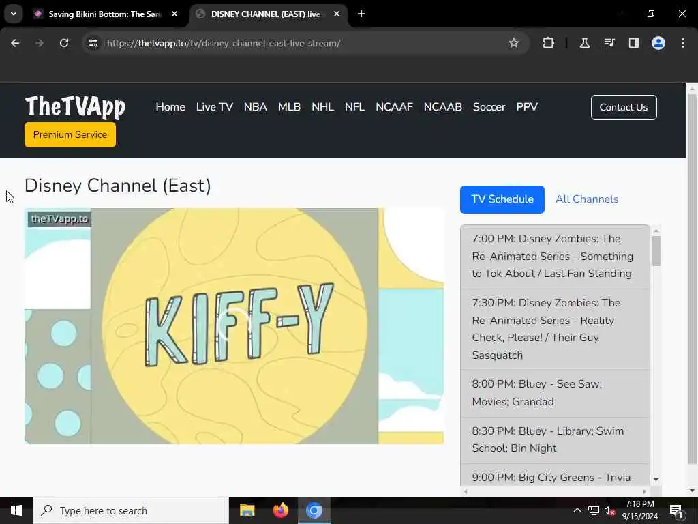Go to NCAAB section
Image resolution: width=698 pixels, height=524 pixels.
[x=443, y=107]
